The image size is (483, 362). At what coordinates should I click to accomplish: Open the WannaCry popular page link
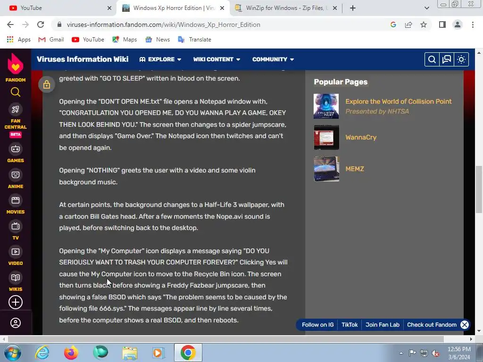361,137
